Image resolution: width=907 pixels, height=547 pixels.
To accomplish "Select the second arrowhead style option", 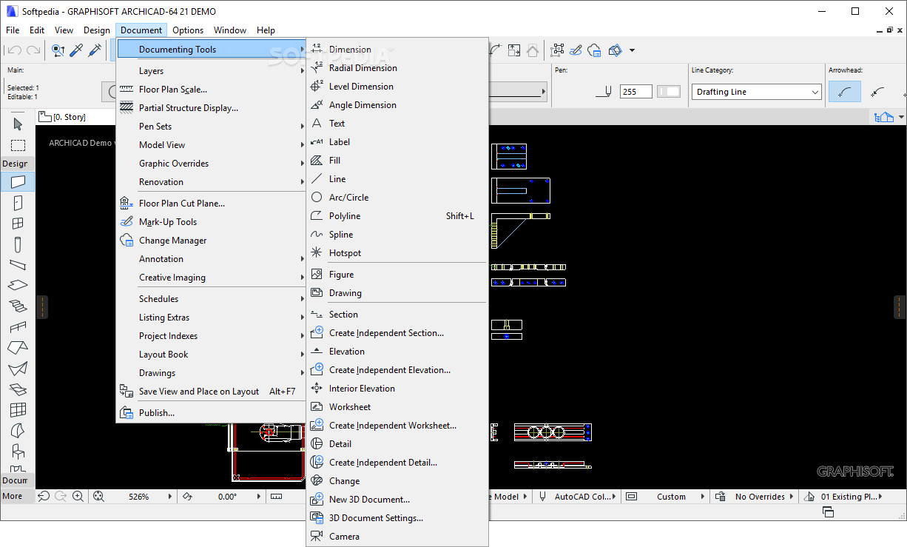I will 877,92.
